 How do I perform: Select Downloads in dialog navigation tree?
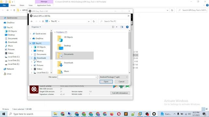tap(41, 58)
